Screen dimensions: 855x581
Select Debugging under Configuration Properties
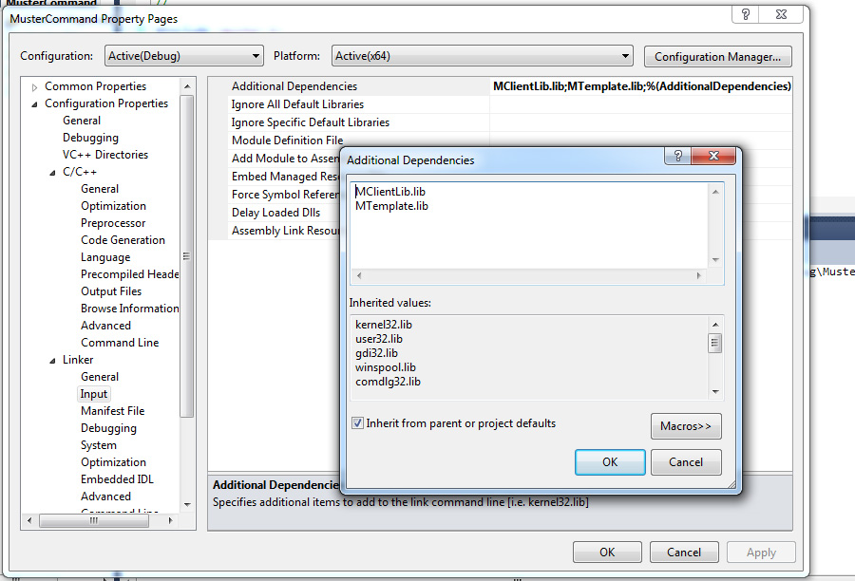[90, 137]
